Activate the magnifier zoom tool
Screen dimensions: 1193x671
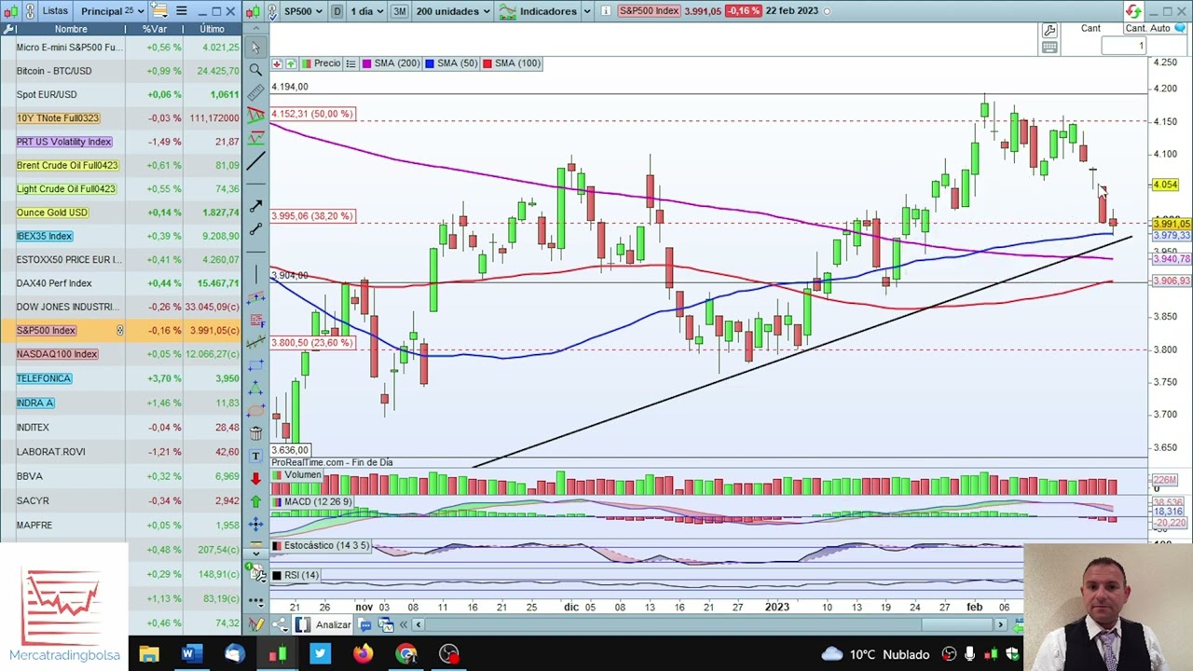coord(255,70)
